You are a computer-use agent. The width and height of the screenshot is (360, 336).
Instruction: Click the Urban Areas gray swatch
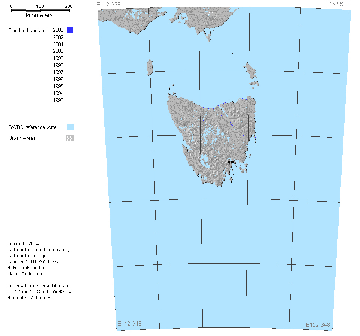pos(70,138)
